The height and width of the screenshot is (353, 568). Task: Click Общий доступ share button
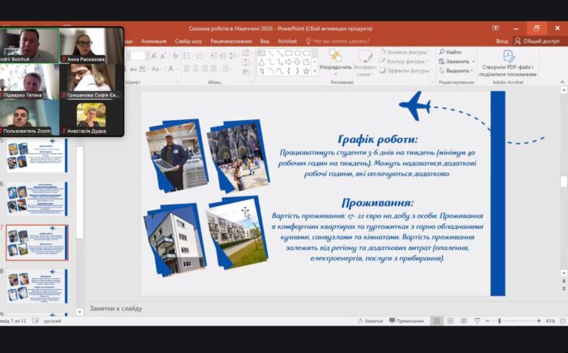coord(536,41)
